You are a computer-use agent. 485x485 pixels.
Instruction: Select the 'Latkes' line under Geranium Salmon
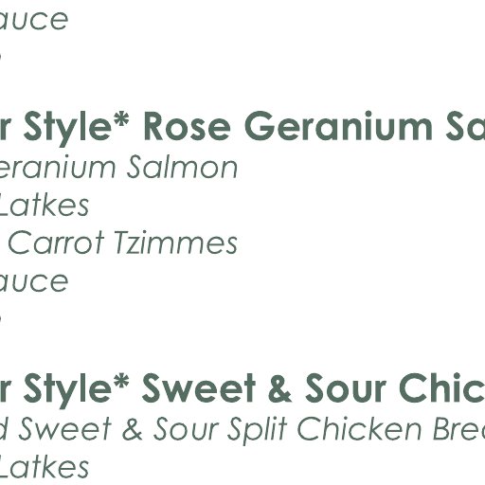click(x=44, y=206)
